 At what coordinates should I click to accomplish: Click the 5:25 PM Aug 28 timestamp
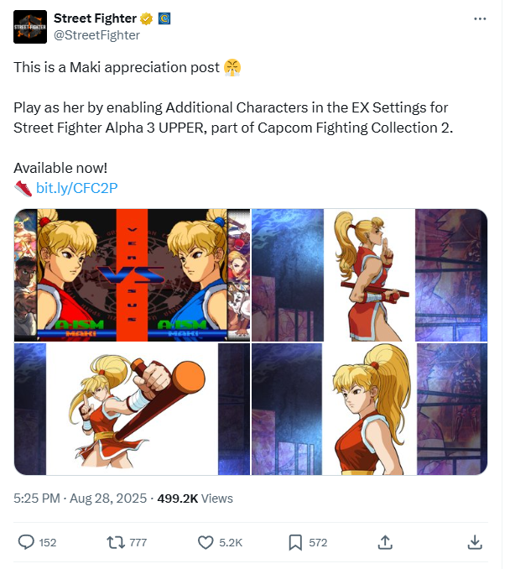81,499
